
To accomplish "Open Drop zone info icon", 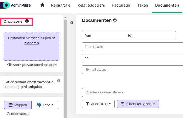I will point(27,21).
